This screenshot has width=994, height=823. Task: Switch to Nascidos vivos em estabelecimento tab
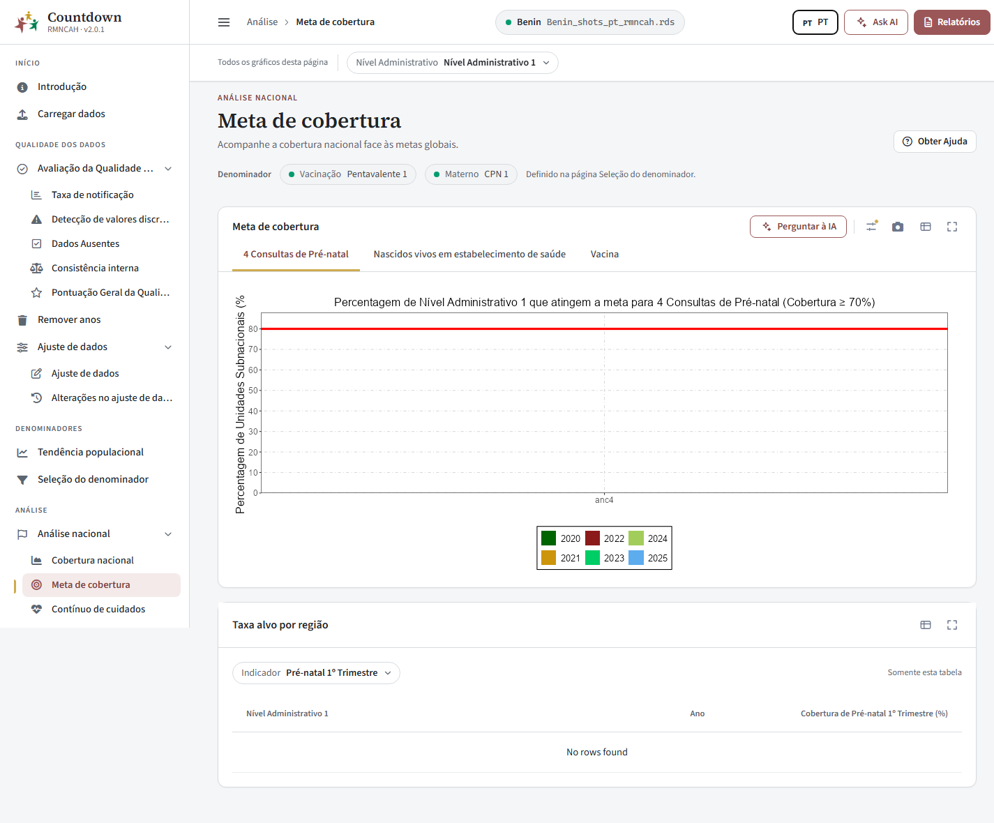click(469, 255)
